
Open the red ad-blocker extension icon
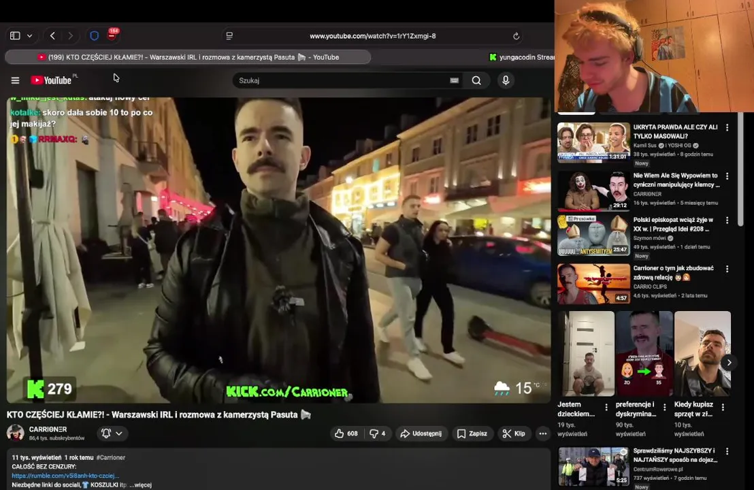coord(112,35)
